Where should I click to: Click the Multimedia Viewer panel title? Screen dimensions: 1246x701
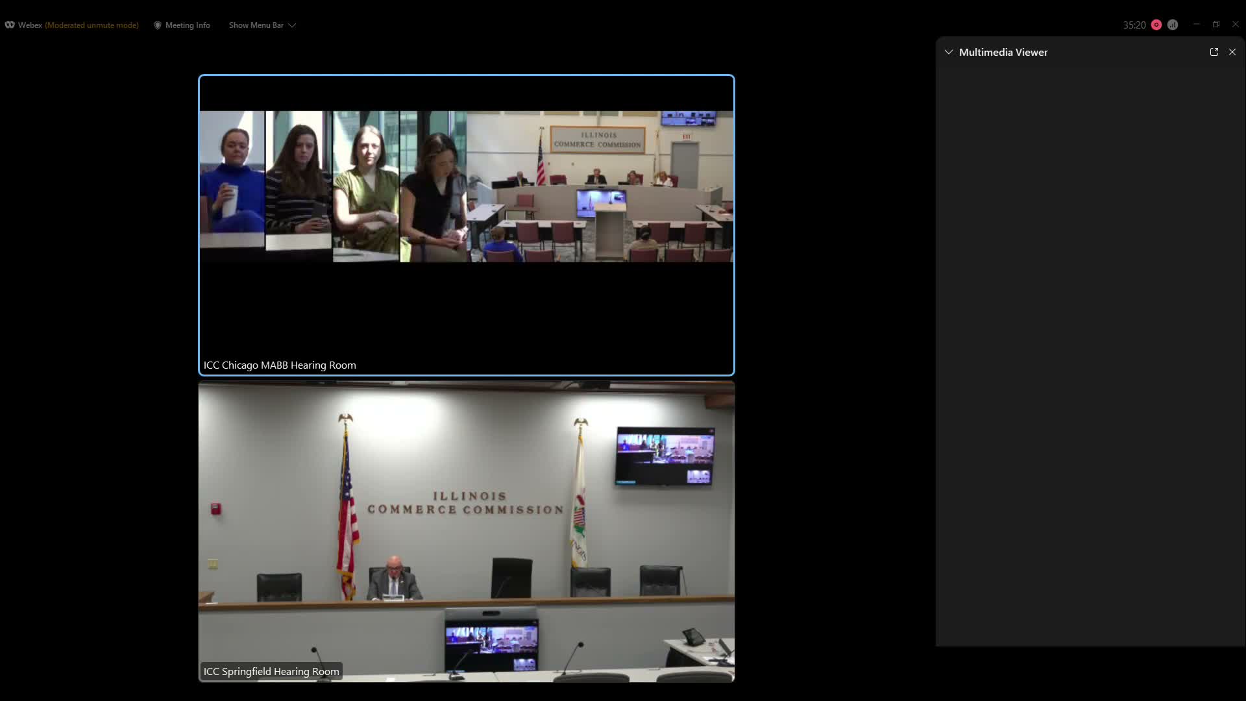click(x=1003, y=53)
